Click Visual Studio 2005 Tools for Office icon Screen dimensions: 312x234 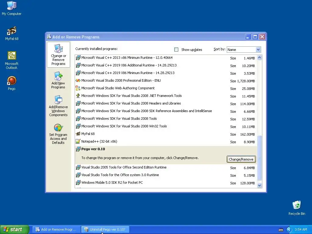78,168
